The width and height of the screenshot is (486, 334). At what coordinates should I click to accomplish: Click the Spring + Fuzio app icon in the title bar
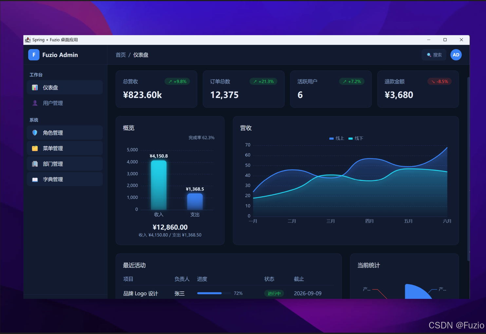(x=28, y=40)
